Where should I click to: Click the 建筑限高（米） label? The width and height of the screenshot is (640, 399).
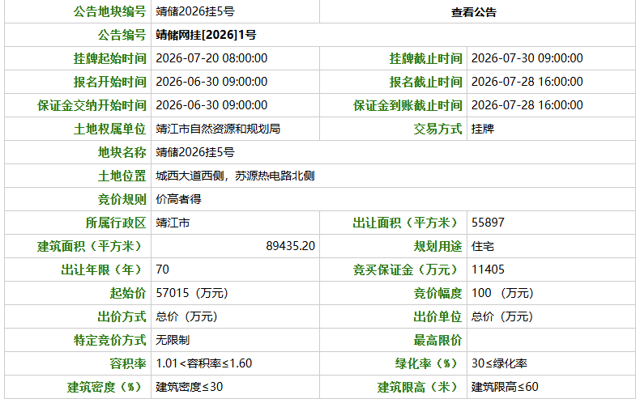point(419,387)
